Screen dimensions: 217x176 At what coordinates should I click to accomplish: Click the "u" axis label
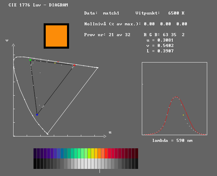pyautogui.click(x=110, y=132)
